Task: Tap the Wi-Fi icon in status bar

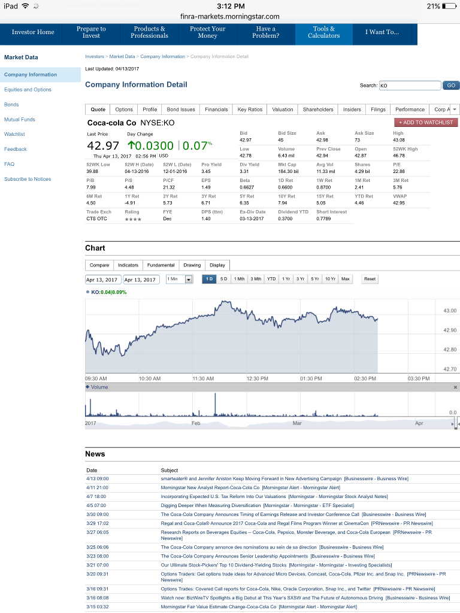Action: 25,6
